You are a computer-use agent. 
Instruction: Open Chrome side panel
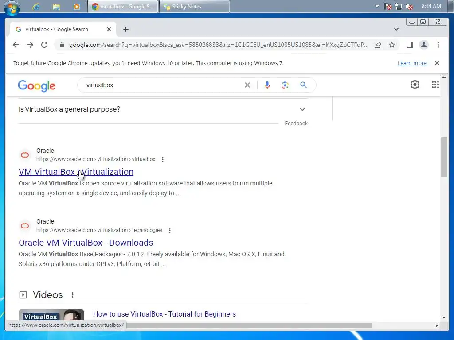[409, 45]
